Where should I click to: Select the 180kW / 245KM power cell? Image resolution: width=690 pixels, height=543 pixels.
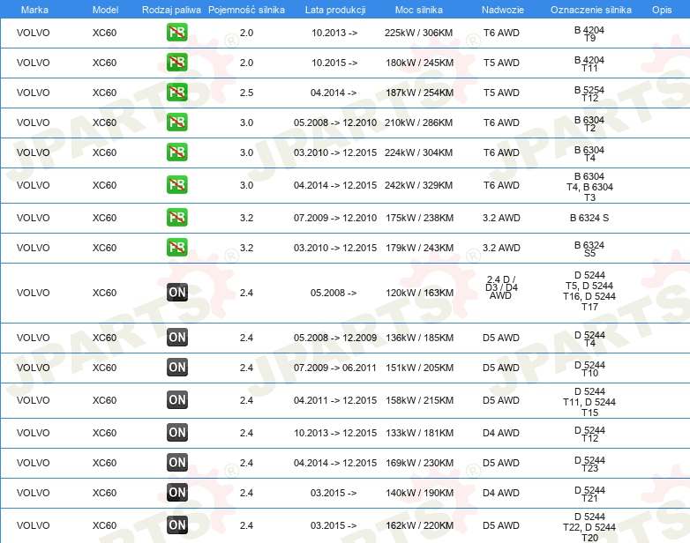point(419,63)
